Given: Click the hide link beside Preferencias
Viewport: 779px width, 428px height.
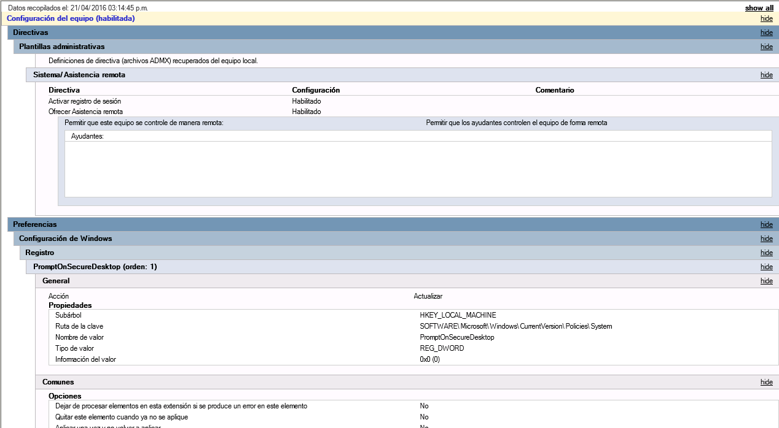Looking at the screenshot, I should [766, 224].
